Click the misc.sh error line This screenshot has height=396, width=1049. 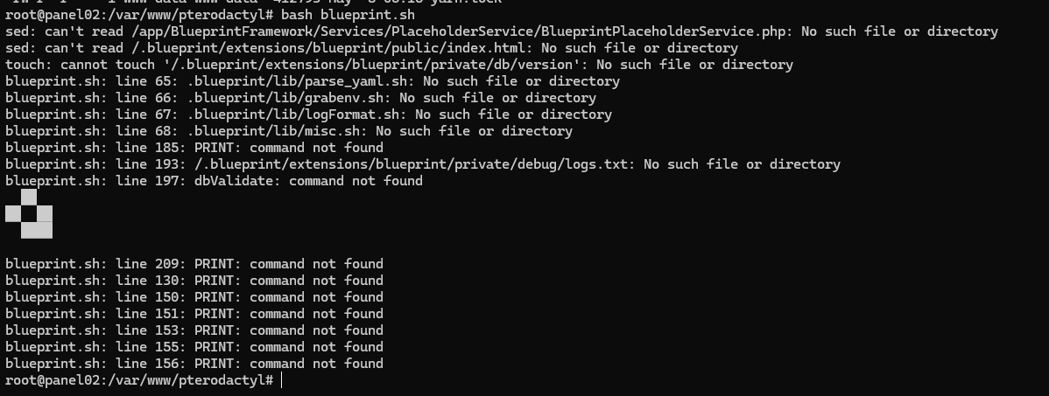tap(288, 131)
